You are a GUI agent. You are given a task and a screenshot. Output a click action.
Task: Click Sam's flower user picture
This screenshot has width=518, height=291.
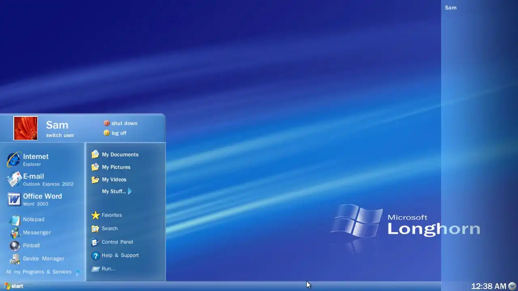pos(25,128)
